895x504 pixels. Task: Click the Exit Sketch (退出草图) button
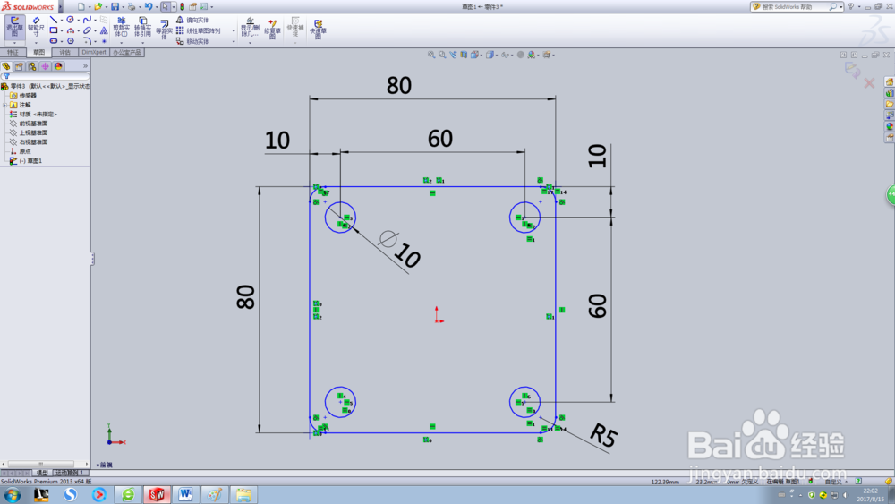(15, 26)
